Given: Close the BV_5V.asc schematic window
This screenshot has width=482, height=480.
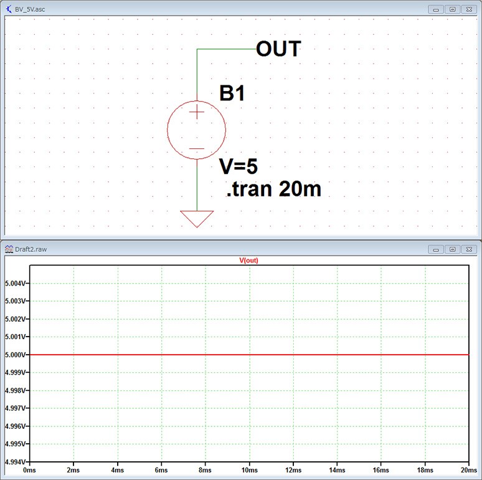Looking at the screenshot, I should [x=468, y=9].
